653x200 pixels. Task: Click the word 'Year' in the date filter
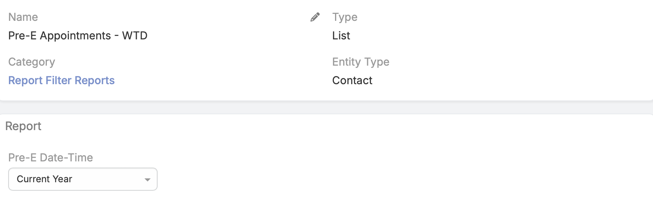62,179
